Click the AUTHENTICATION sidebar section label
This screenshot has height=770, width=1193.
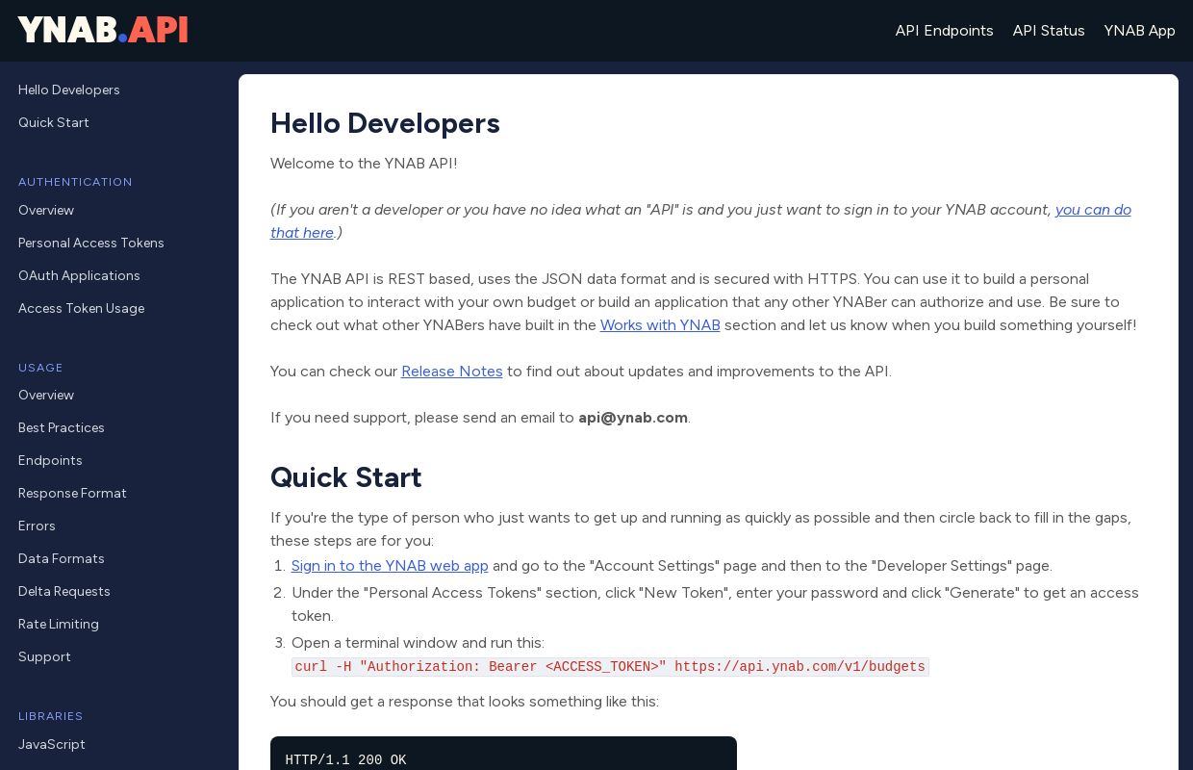tap(75, 182)
